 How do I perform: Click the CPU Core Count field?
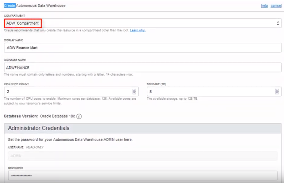point(71,92)
